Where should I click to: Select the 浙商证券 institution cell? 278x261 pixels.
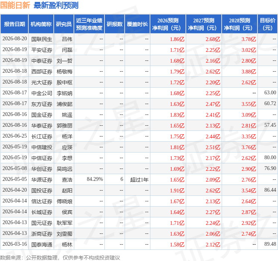tap(42, 234)
